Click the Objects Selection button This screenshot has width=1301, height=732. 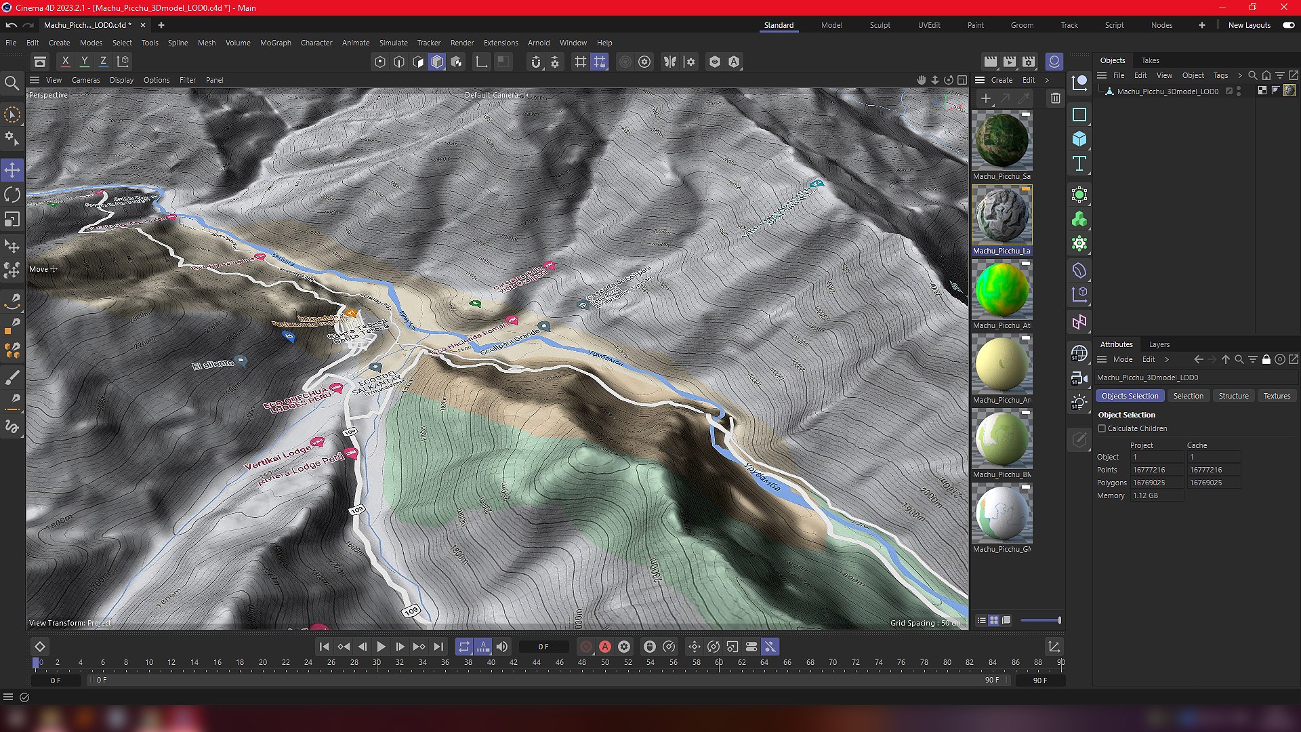pos(1130,396)
